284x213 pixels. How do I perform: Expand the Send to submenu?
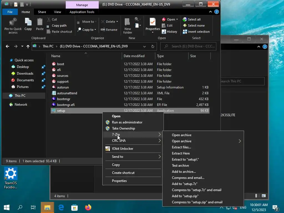133,157
